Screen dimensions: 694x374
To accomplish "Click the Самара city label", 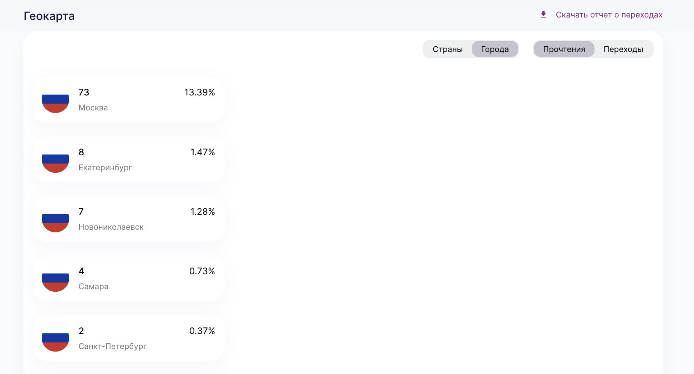I will [x=93, y=286].
